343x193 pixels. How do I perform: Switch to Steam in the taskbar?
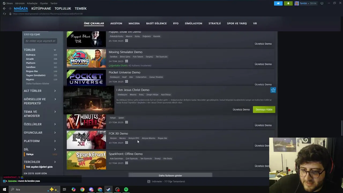point(109,190)
